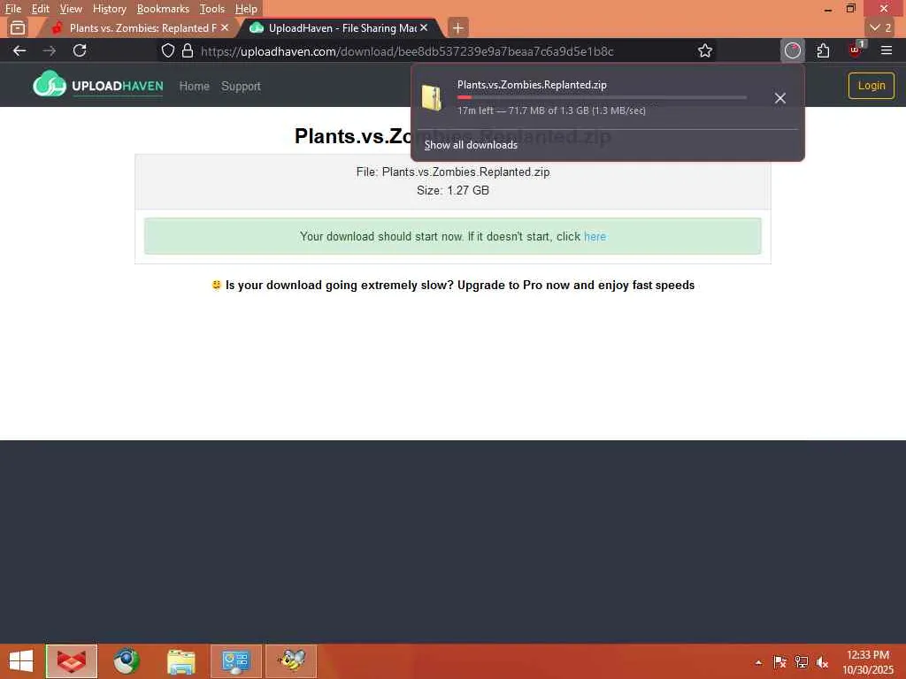Switch to the Plants vs. Zombies: Replanted tab

(136, 27)
